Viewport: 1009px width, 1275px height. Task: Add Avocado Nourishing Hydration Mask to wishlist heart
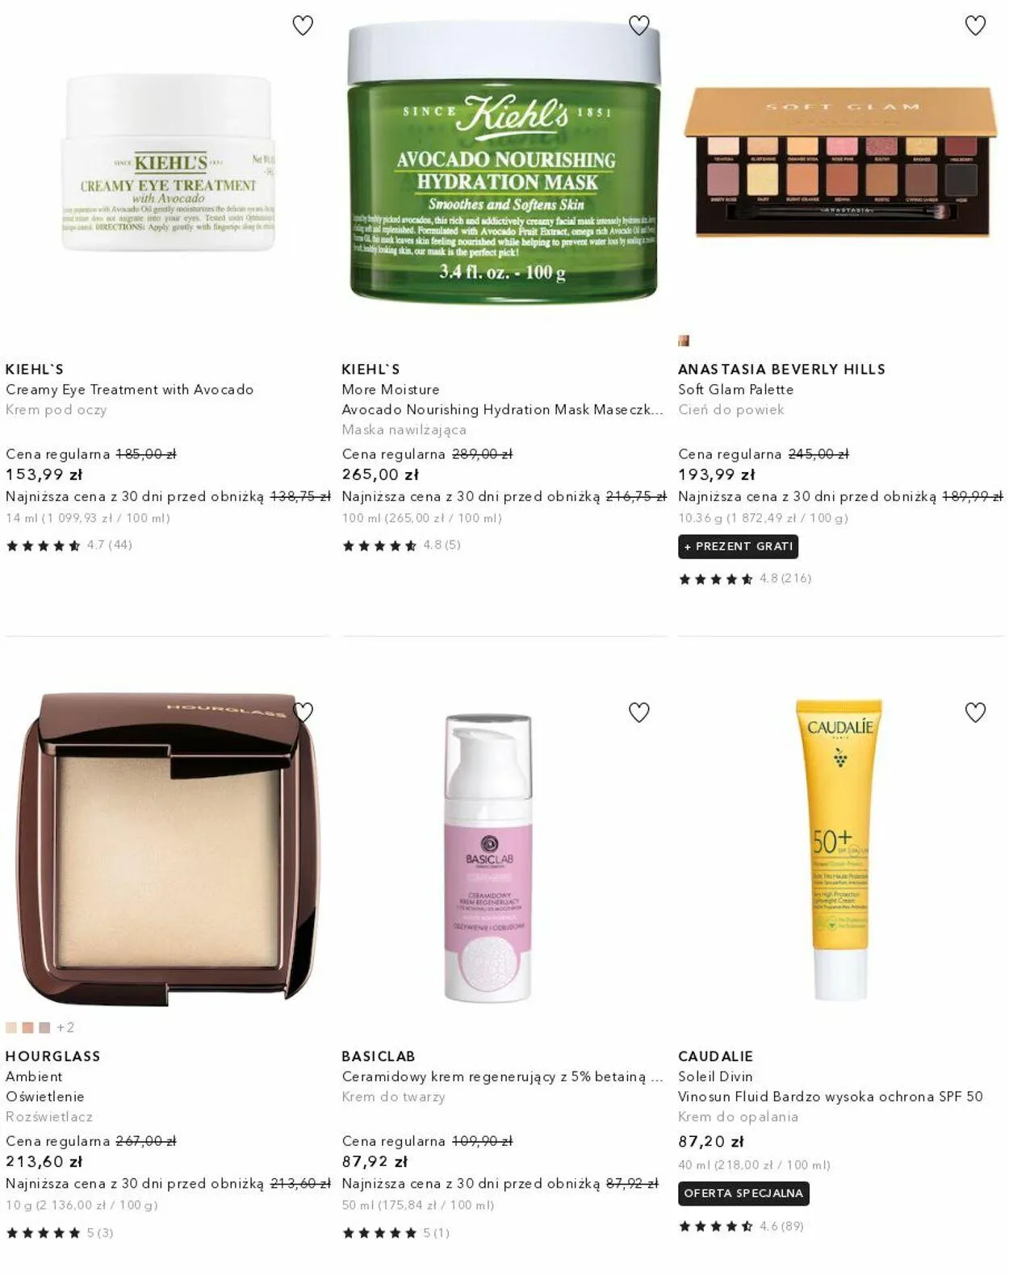[638, 26]
